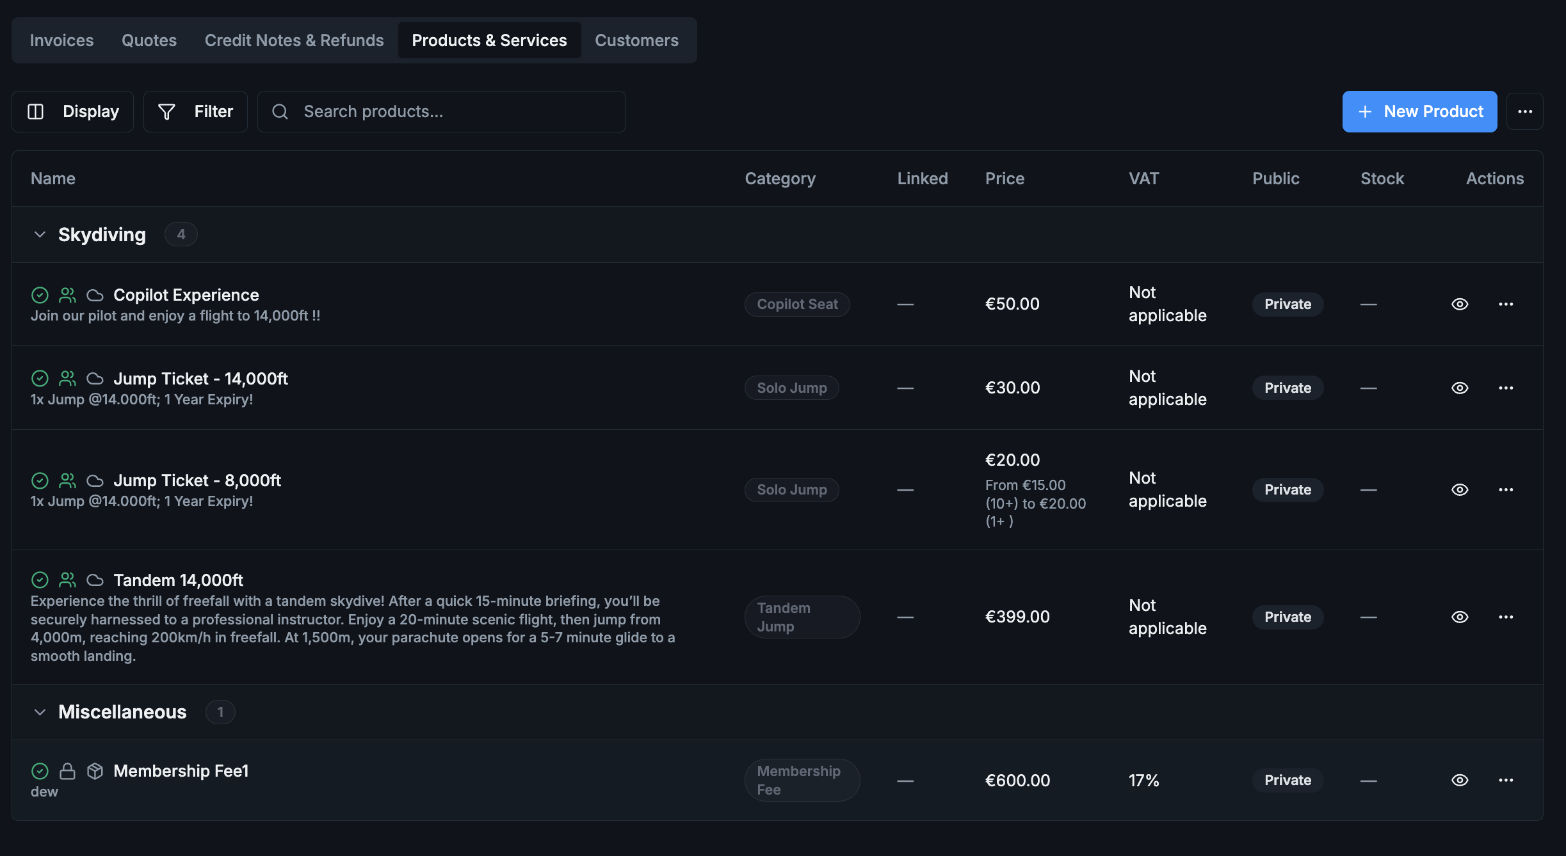Click the cloud icon beside Tandem 14,000ft

[x=95, y=580]
